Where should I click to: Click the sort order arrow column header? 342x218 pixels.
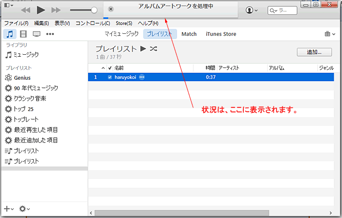click(x=103, y=68)
